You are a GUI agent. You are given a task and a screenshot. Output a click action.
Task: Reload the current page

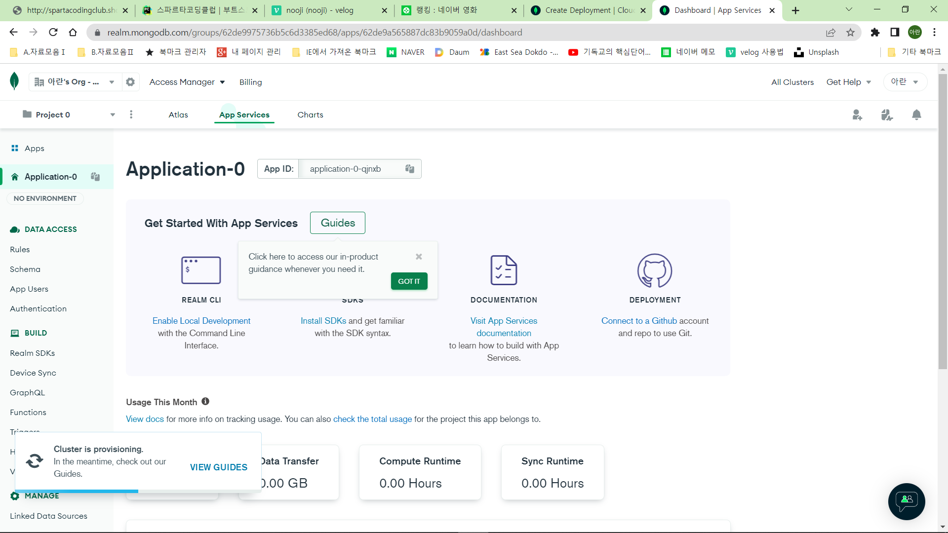(53, 33)
